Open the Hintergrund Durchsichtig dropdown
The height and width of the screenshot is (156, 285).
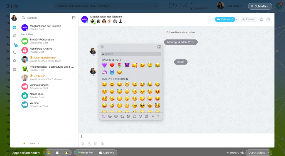pyautogui.click(x=259, y=153)
